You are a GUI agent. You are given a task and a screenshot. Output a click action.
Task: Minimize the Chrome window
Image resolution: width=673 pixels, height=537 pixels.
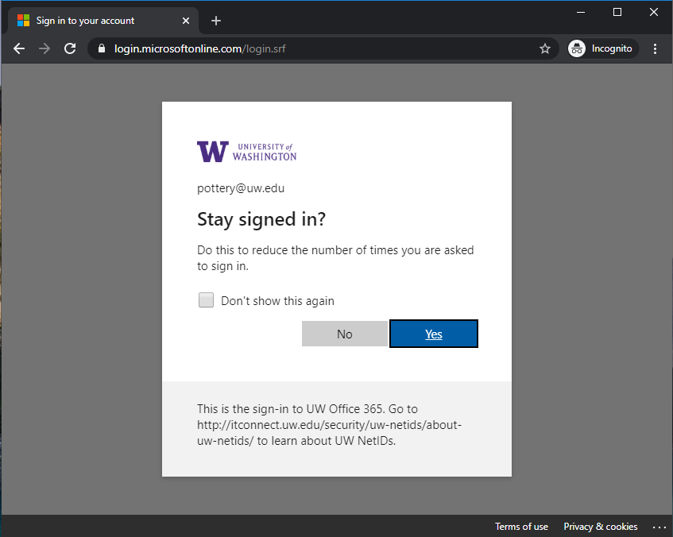coord(581,13)
